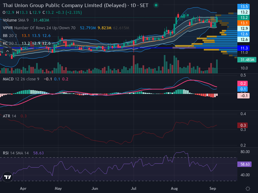Click the BB 20 2 indicator label

(10, 36)
